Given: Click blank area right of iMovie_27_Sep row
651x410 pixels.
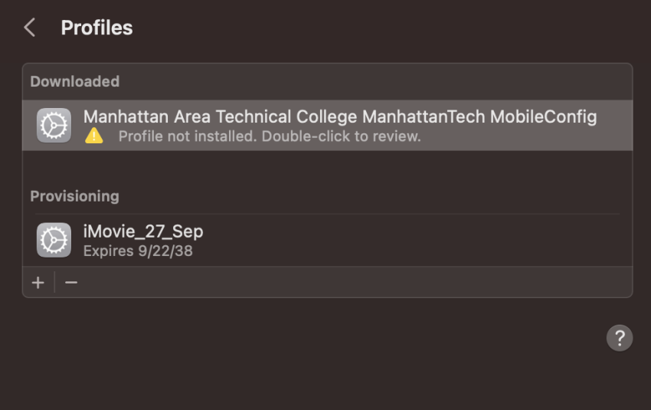Looking at the screenshot, I should coord(415,240).
